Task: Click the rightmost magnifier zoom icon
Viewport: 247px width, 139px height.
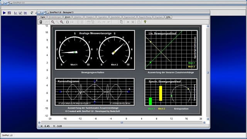Action: pyautogui.click(x=62, y=22)
